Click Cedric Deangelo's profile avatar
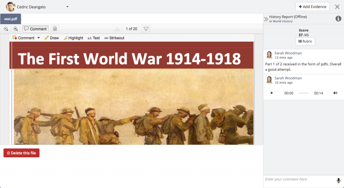This screenshot has width=344, height=188. pos(10,7)
